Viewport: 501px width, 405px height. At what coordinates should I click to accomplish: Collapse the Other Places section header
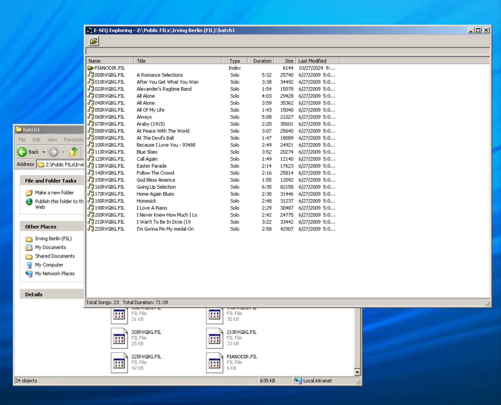52,227
